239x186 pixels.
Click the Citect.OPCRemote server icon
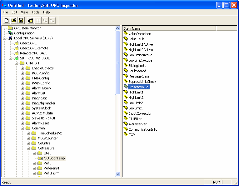point(16,48)
